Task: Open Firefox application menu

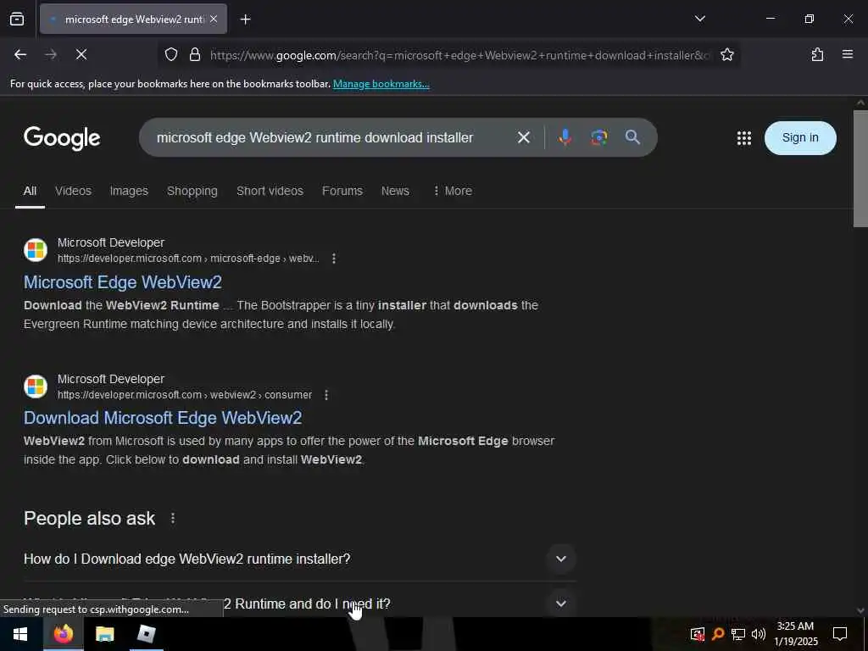Action: pyautogui.click(x=848, y=54)
